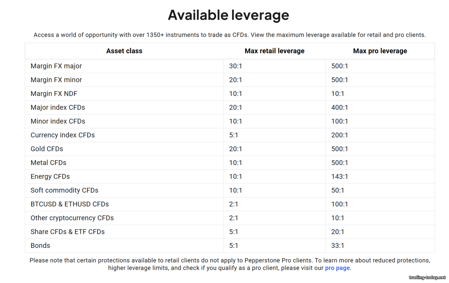Select the Other cryptocurrency CFDs row label

pos(72,218)
